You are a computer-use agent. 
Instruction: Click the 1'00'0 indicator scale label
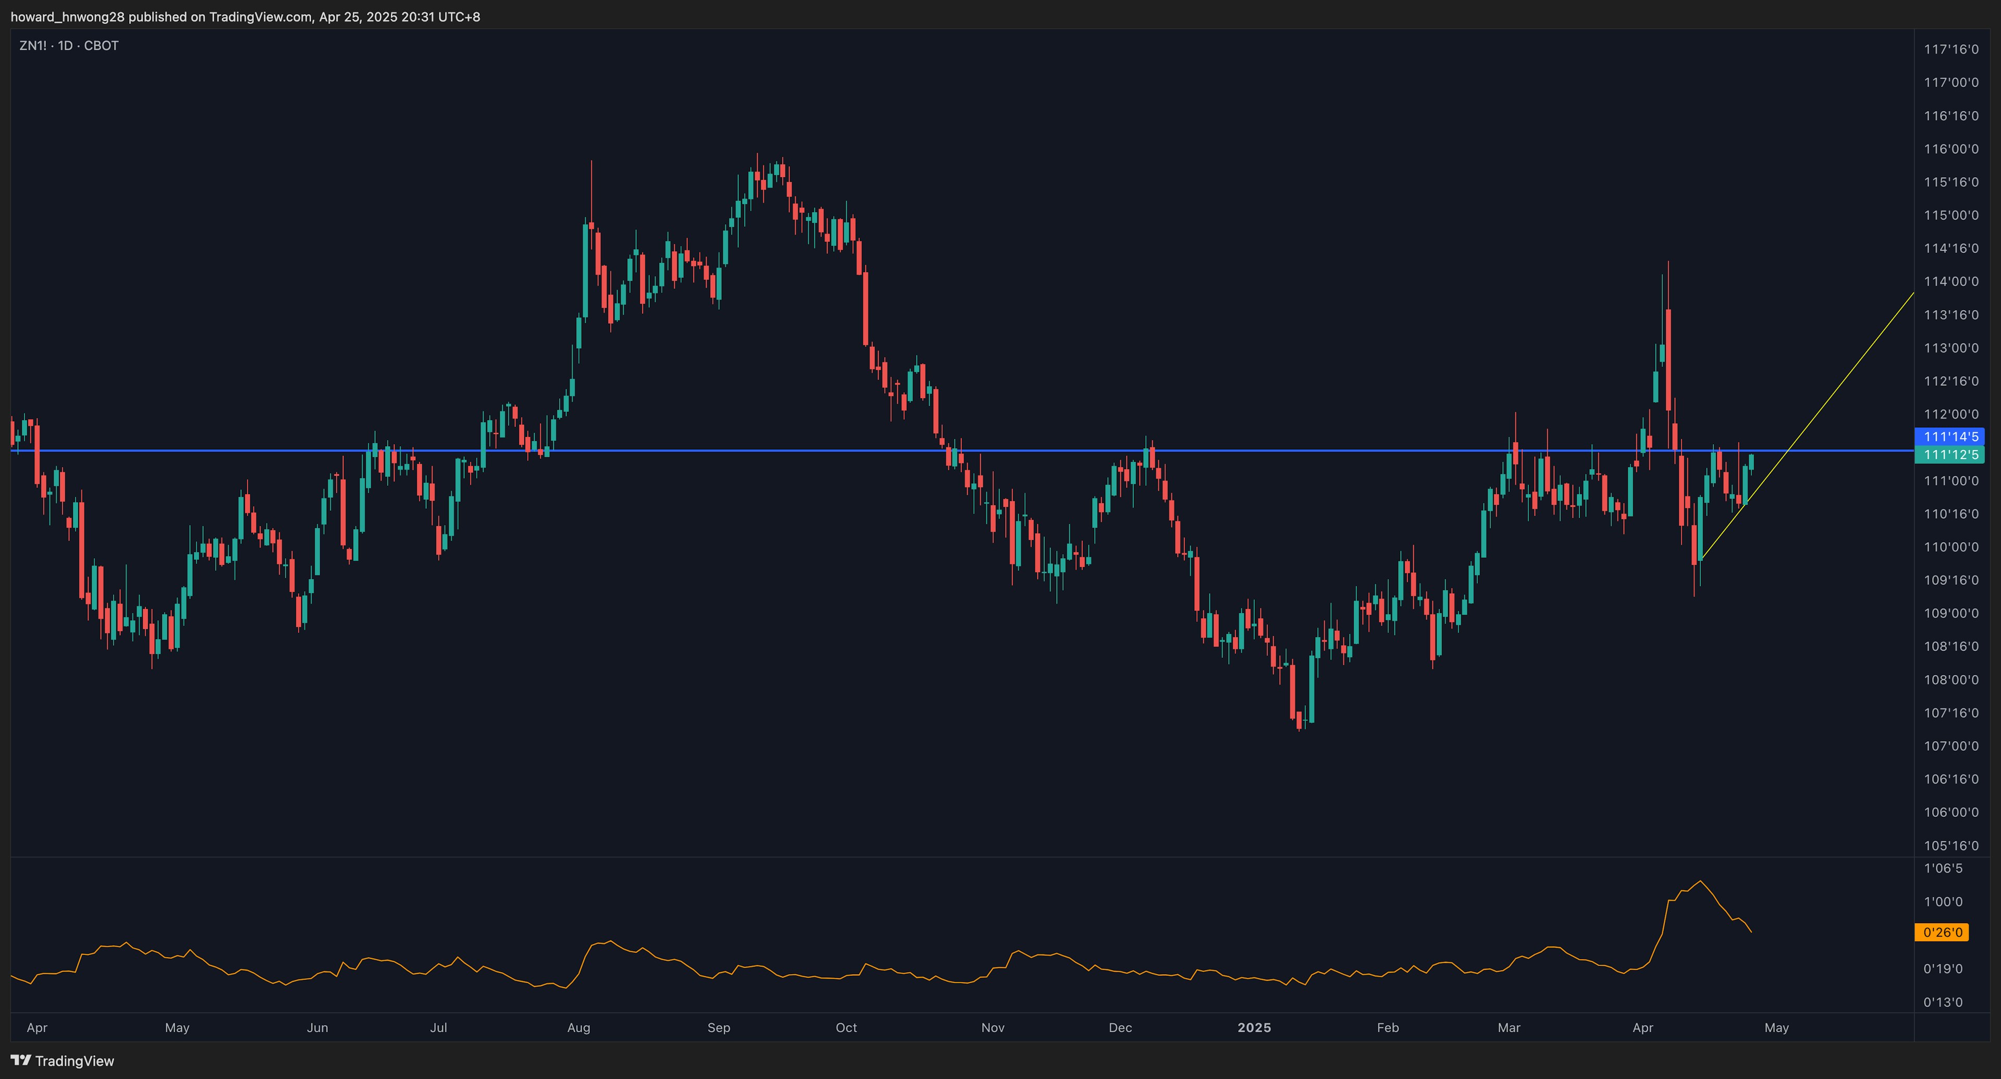tap(1943, 902)
